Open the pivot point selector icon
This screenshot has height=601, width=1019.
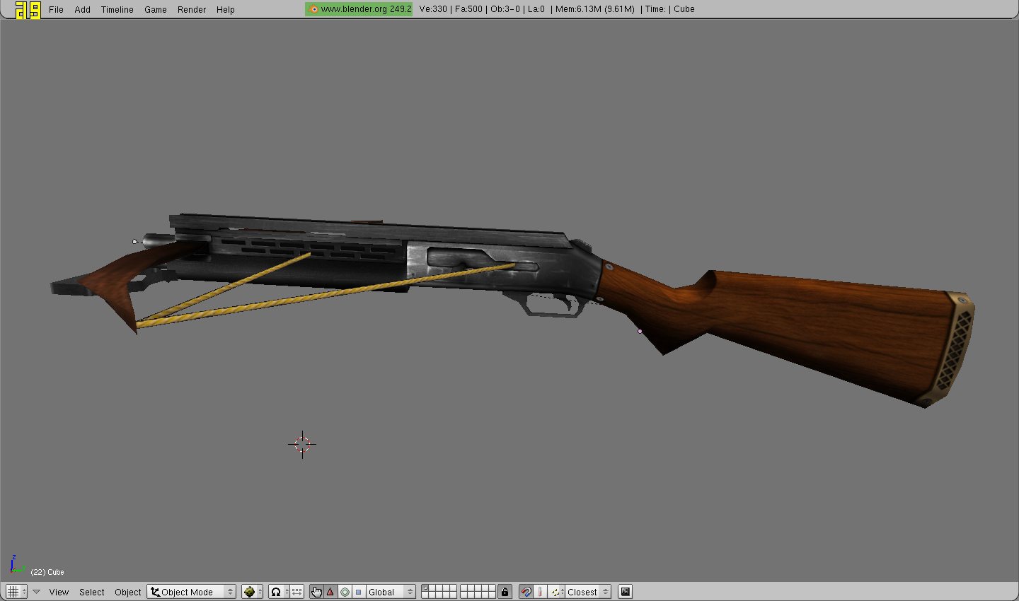coord(276,592)
